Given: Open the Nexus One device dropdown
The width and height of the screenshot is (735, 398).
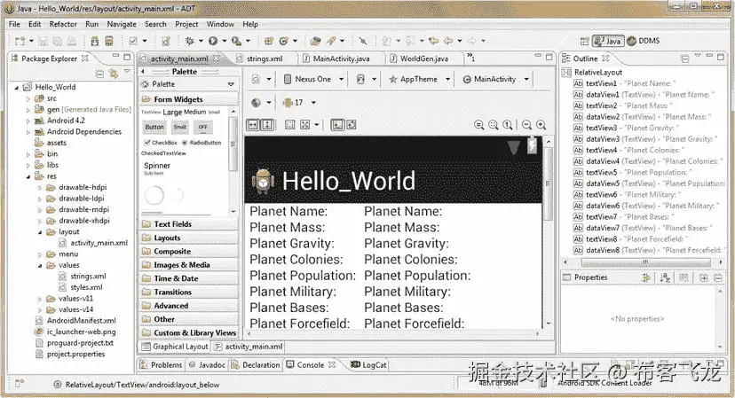Looking at the screenshot, I should pyautogui.click(x=313, y=79).
